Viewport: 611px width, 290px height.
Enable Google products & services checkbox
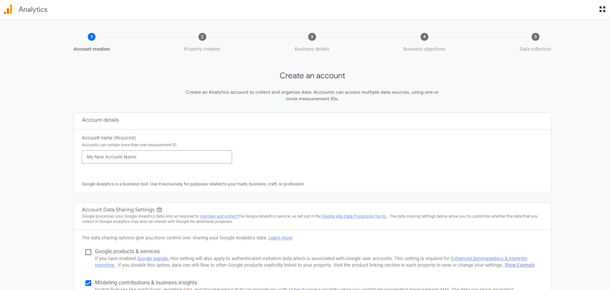[x=89, y=252]
